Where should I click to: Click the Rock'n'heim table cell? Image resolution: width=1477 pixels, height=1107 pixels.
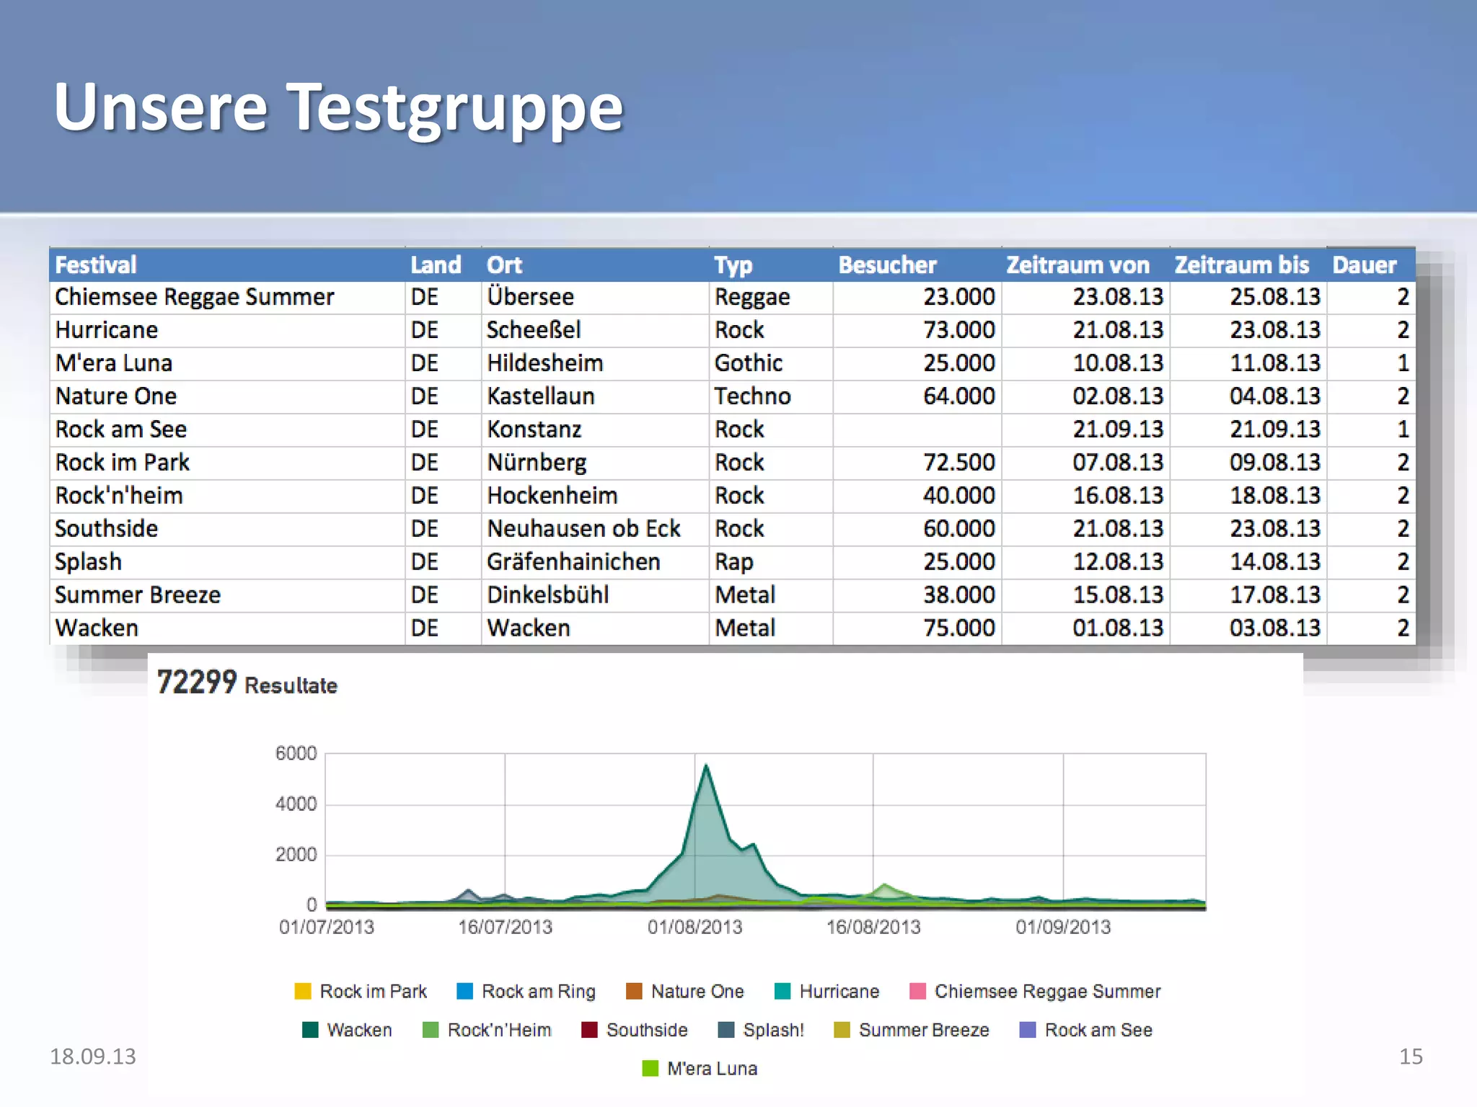[x=227, y=496]
